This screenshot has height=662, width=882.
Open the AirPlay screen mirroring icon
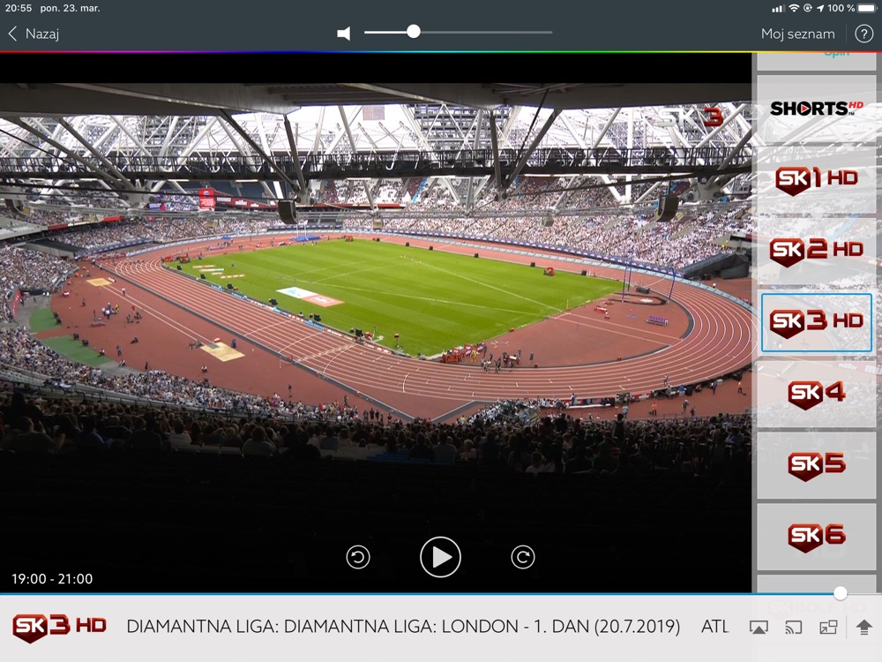click(759, 627)
